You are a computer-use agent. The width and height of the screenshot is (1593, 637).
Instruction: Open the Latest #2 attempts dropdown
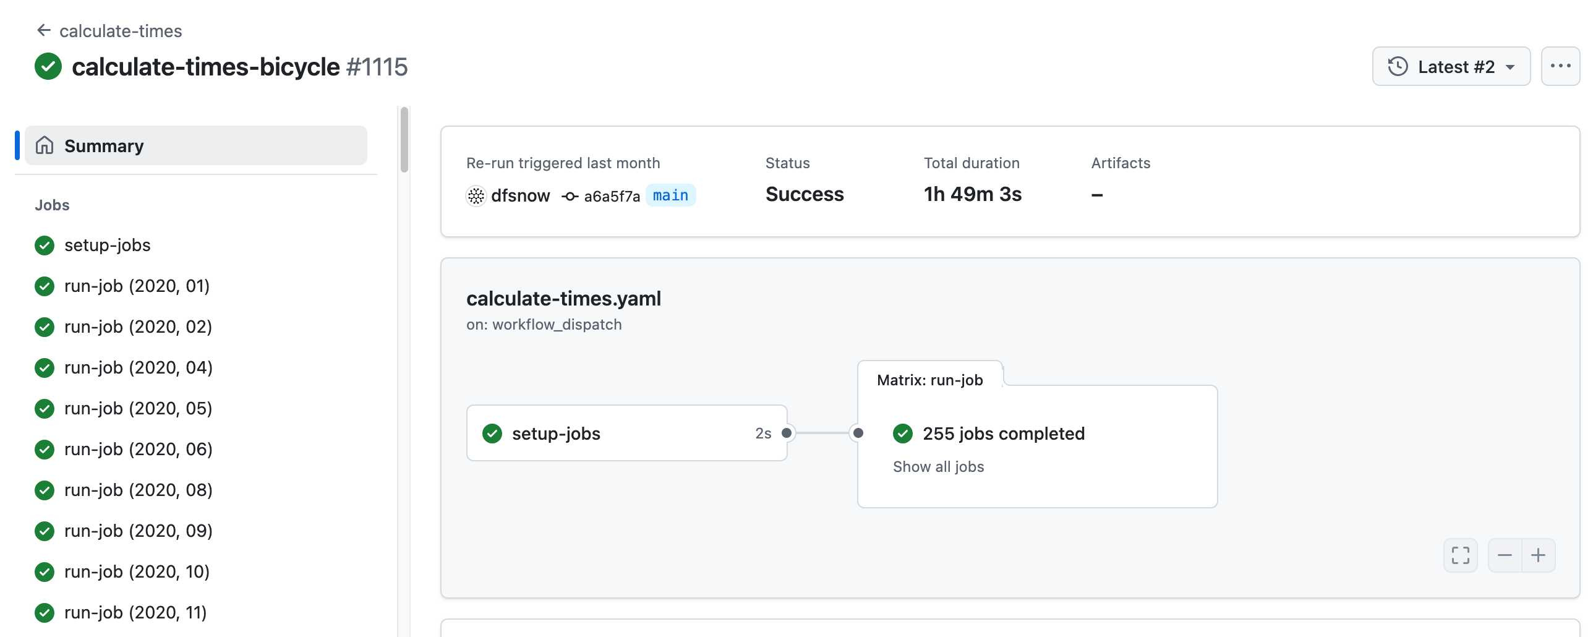pyautogui.click(x=1451, y=66)
